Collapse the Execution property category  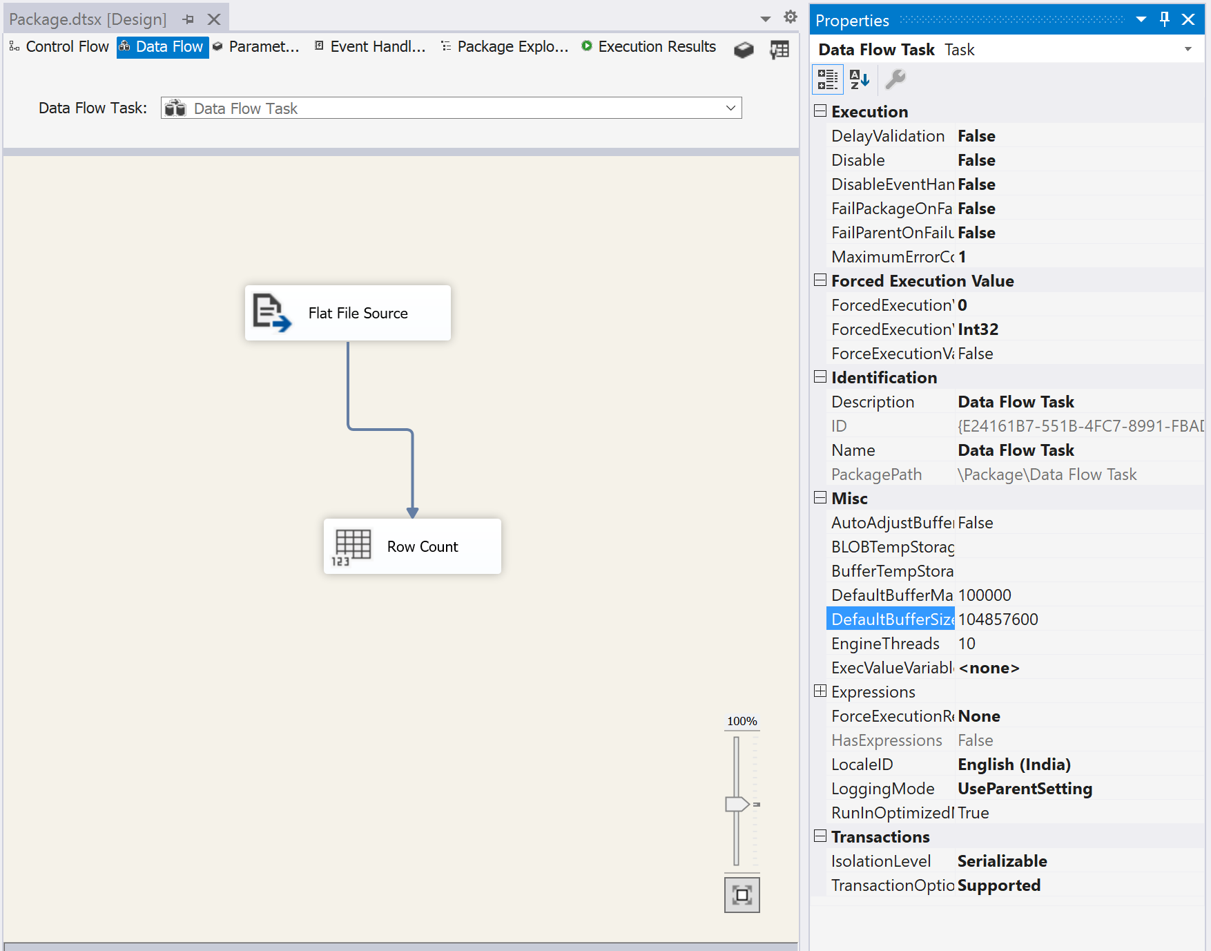click(820, 111)
